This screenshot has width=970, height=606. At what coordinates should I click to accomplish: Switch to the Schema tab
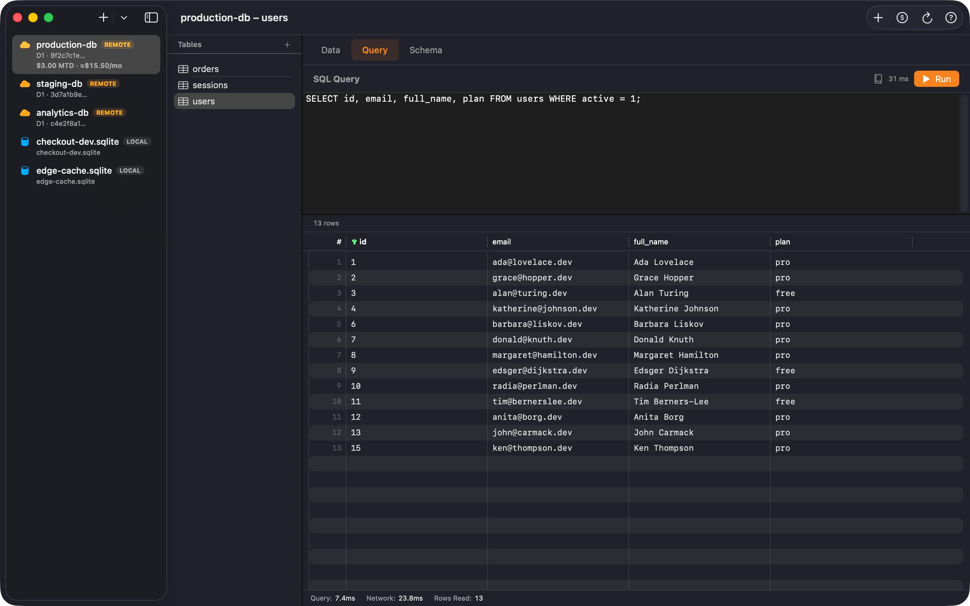pyautogui.click(x=426, y=50)
